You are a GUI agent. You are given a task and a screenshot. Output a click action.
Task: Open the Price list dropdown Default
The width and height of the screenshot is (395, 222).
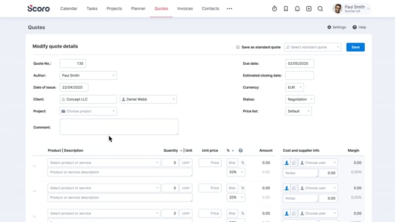298,111
